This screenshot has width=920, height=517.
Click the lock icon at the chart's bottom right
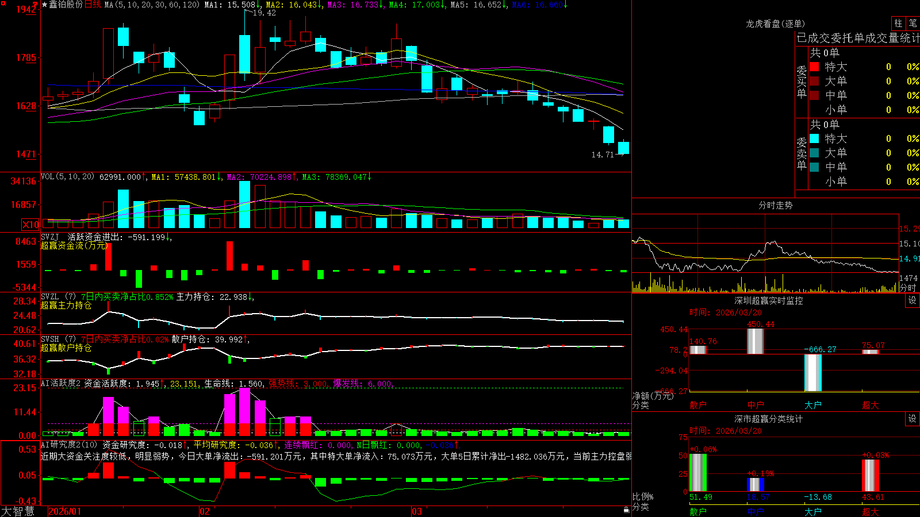point(626,510)
